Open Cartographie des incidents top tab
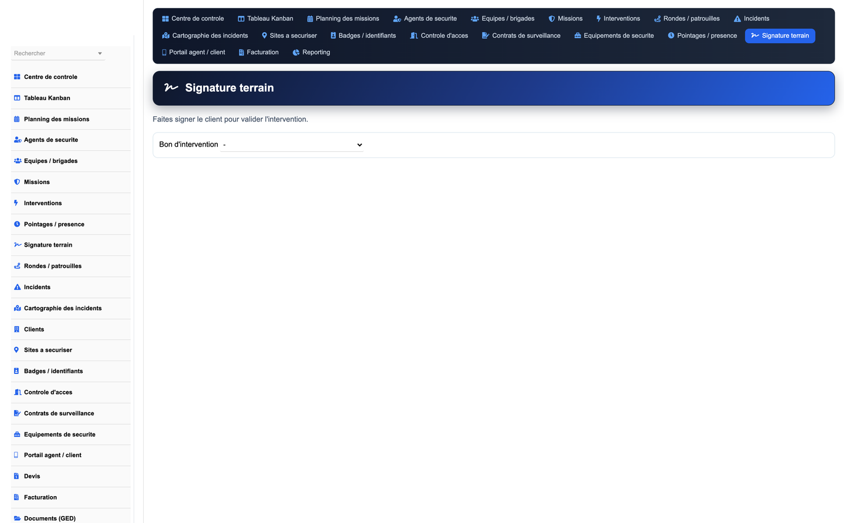The width and height of the screenshot is (844, 523). [205, 36]
